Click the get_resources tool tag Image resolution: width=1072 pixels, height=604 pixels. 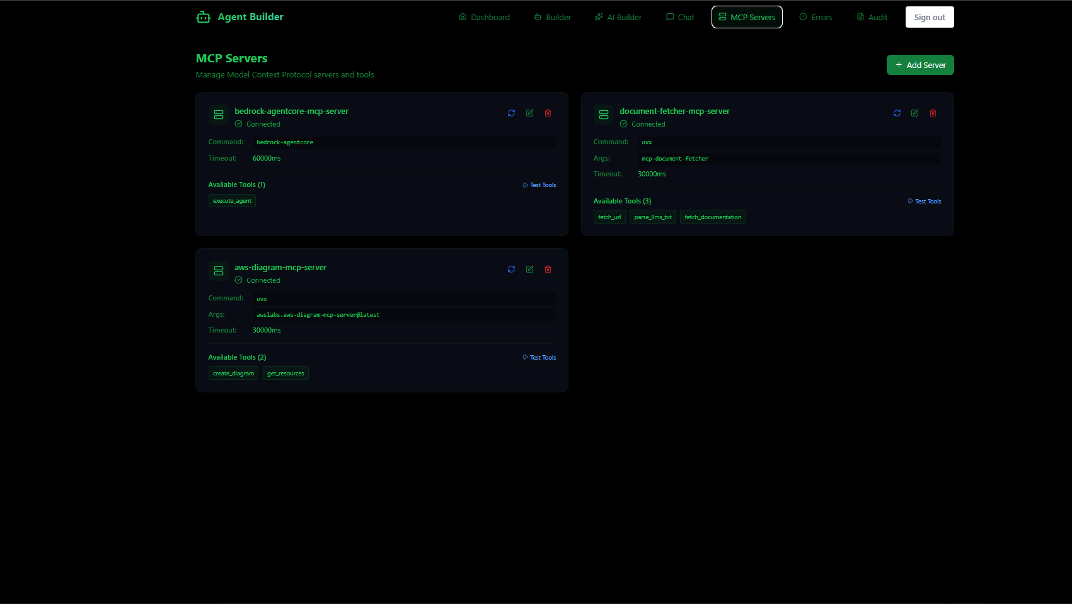285,373
